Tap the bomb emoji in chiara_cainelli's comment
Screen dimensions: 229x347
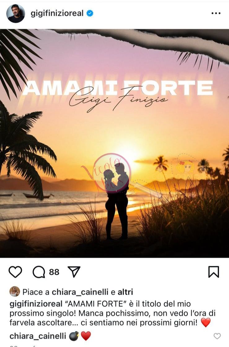74,336
